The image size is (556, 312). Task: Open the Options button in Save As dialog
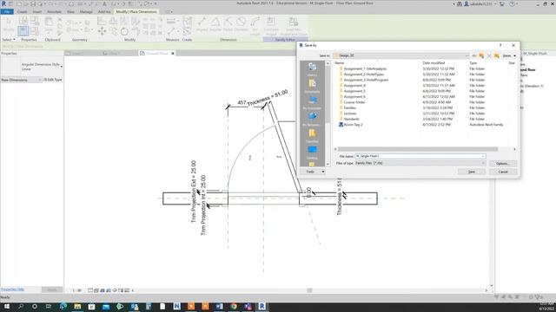point(503,164)
